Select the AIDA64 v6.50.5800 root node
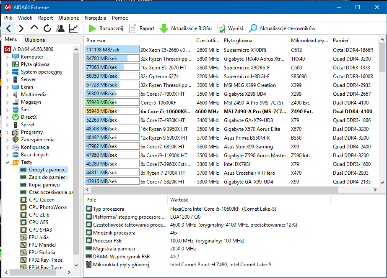387x278 pixels. coord(33,49)
